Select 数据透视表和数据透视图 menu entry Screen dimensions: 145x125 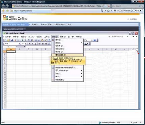click(66, 67)
